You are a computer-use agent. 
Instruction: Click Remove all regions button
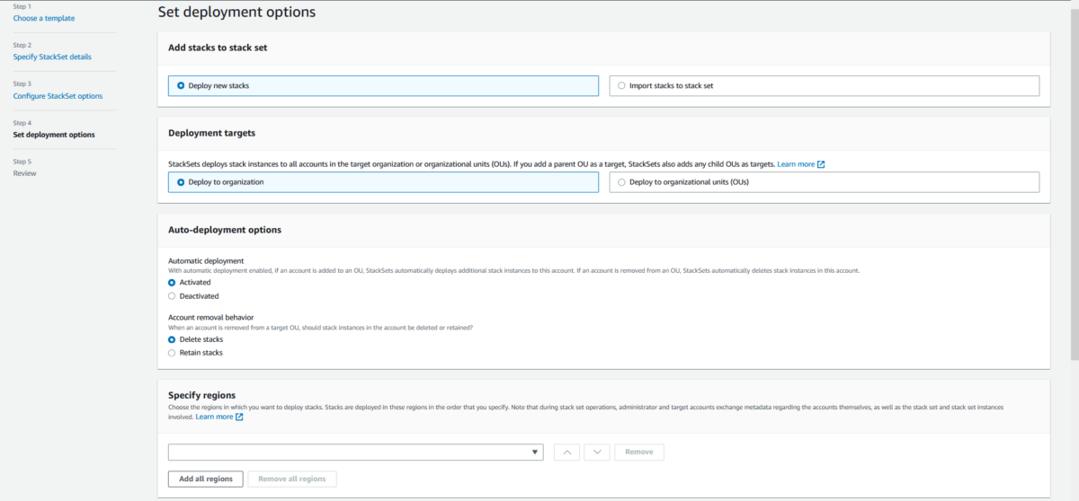292,479
